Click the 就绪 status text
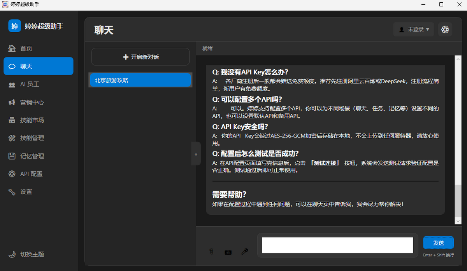Viewport: 467px width, 271px height. pyautogui.click(x=207, y=49)
